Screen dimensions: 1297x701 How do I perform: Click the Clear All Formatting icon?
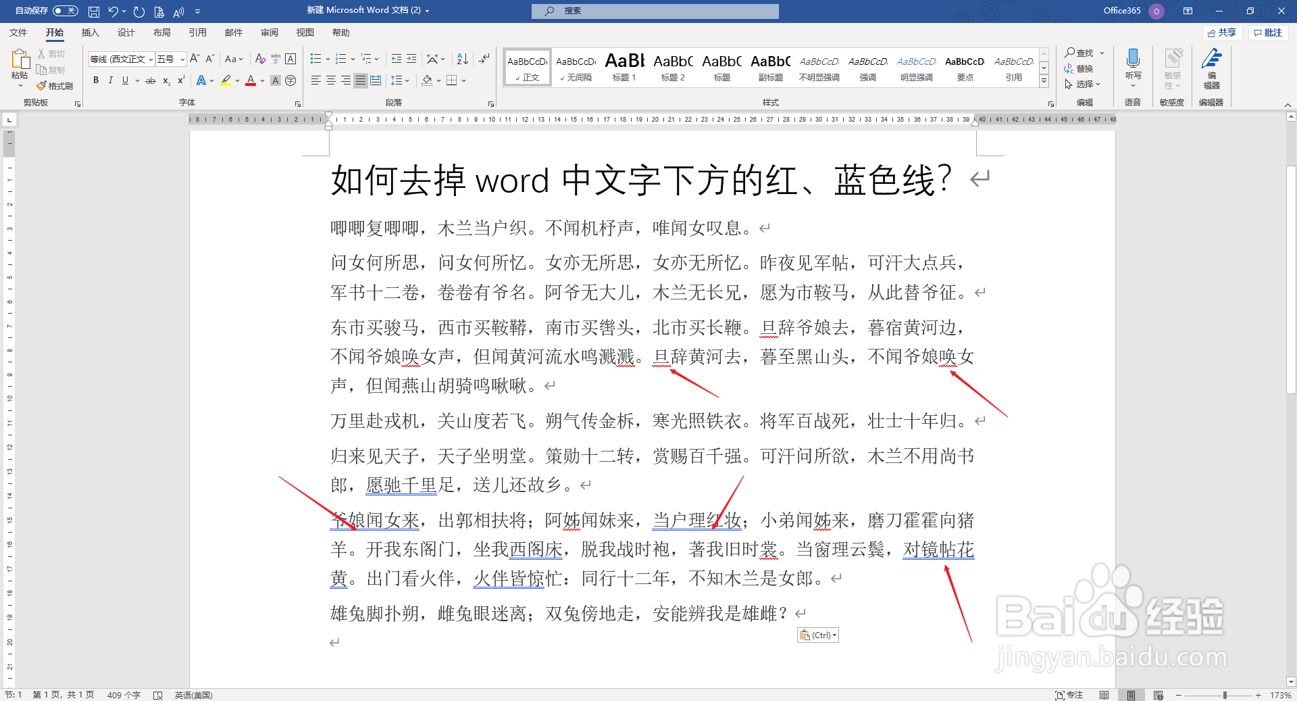point(260,59)
